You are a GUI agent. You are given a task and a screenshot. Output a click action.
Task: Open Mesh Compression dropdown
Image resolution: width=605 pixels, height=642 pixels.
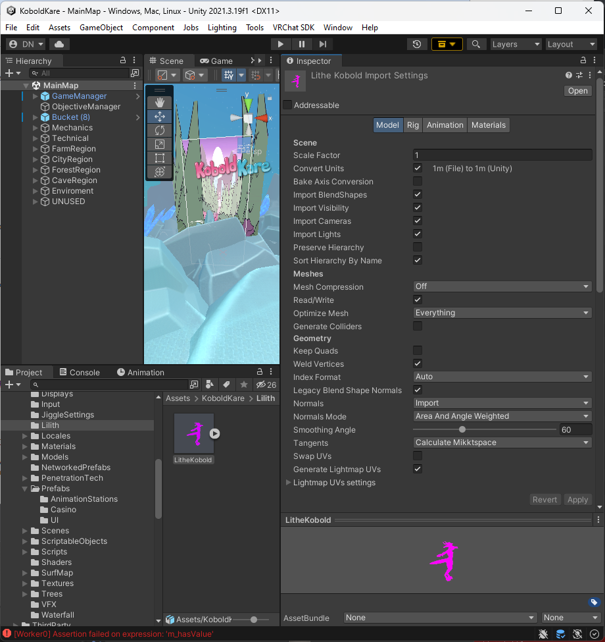tap(502, 286)
